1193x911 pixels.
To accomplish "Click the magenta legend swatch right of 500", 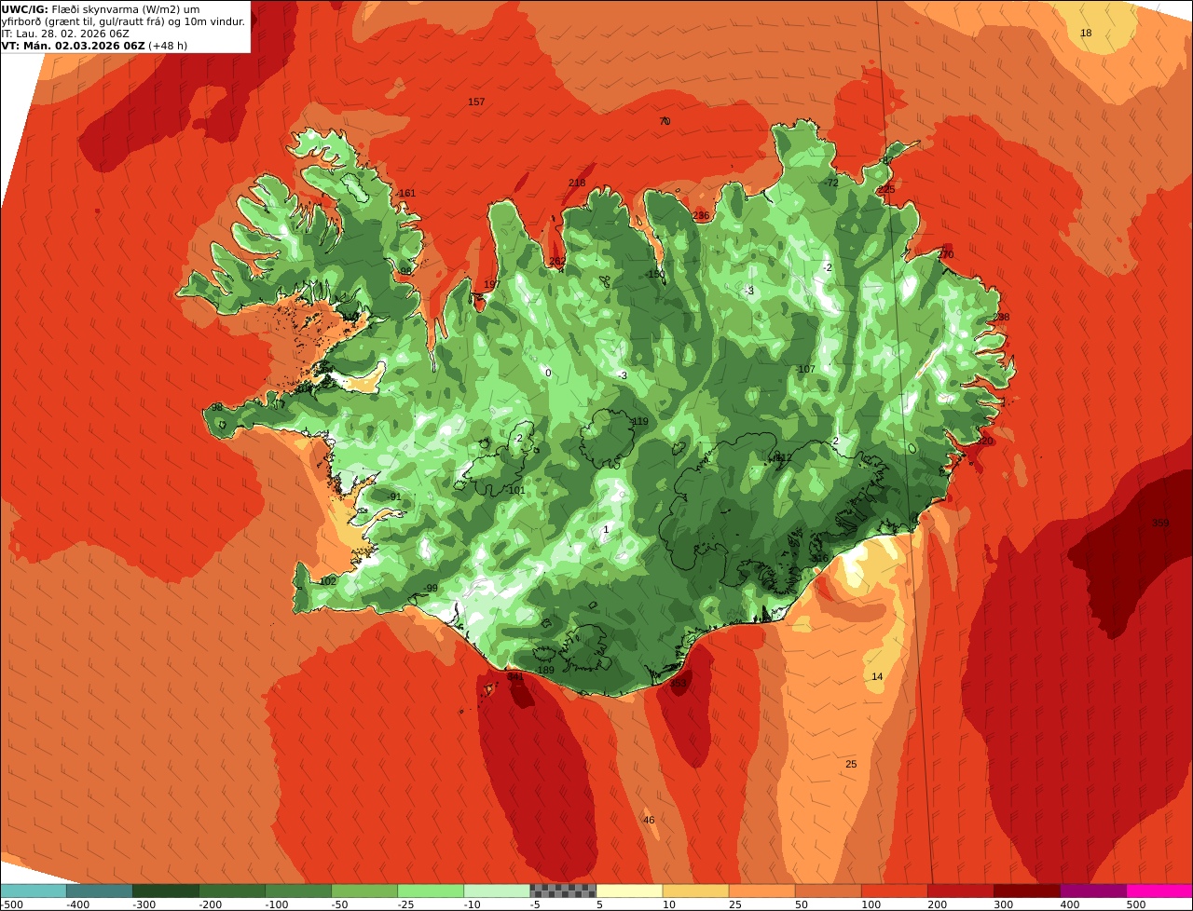I will (x=1159, y=891).
